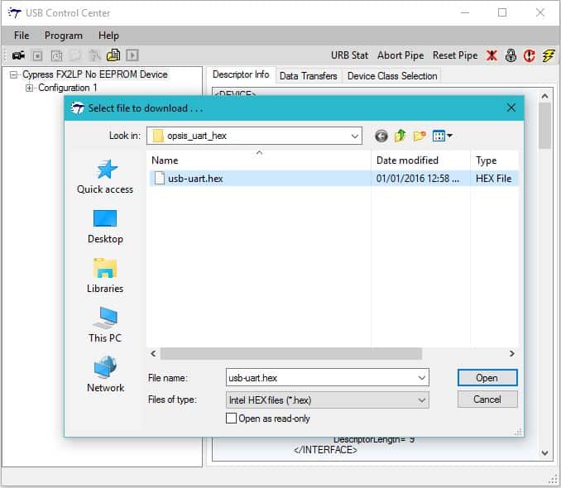The height and width of the screenshot is (488, 561).
Task: Expand Files of type dropdown
Action: [x=422, y=400]
